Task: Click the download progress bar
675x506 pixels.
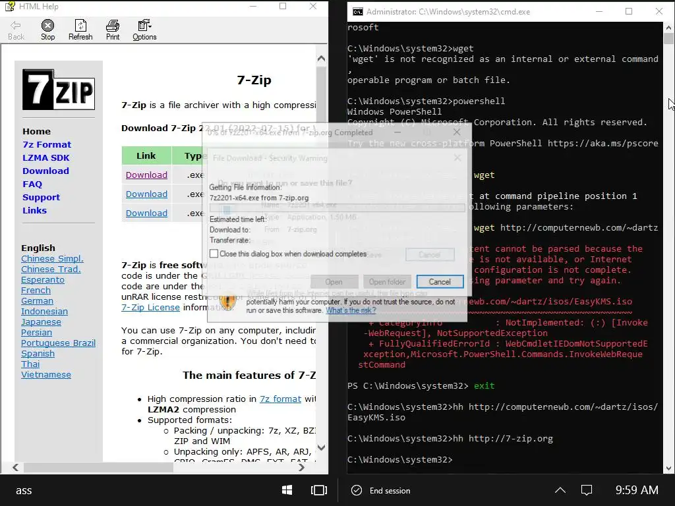Action: (337, 208)
